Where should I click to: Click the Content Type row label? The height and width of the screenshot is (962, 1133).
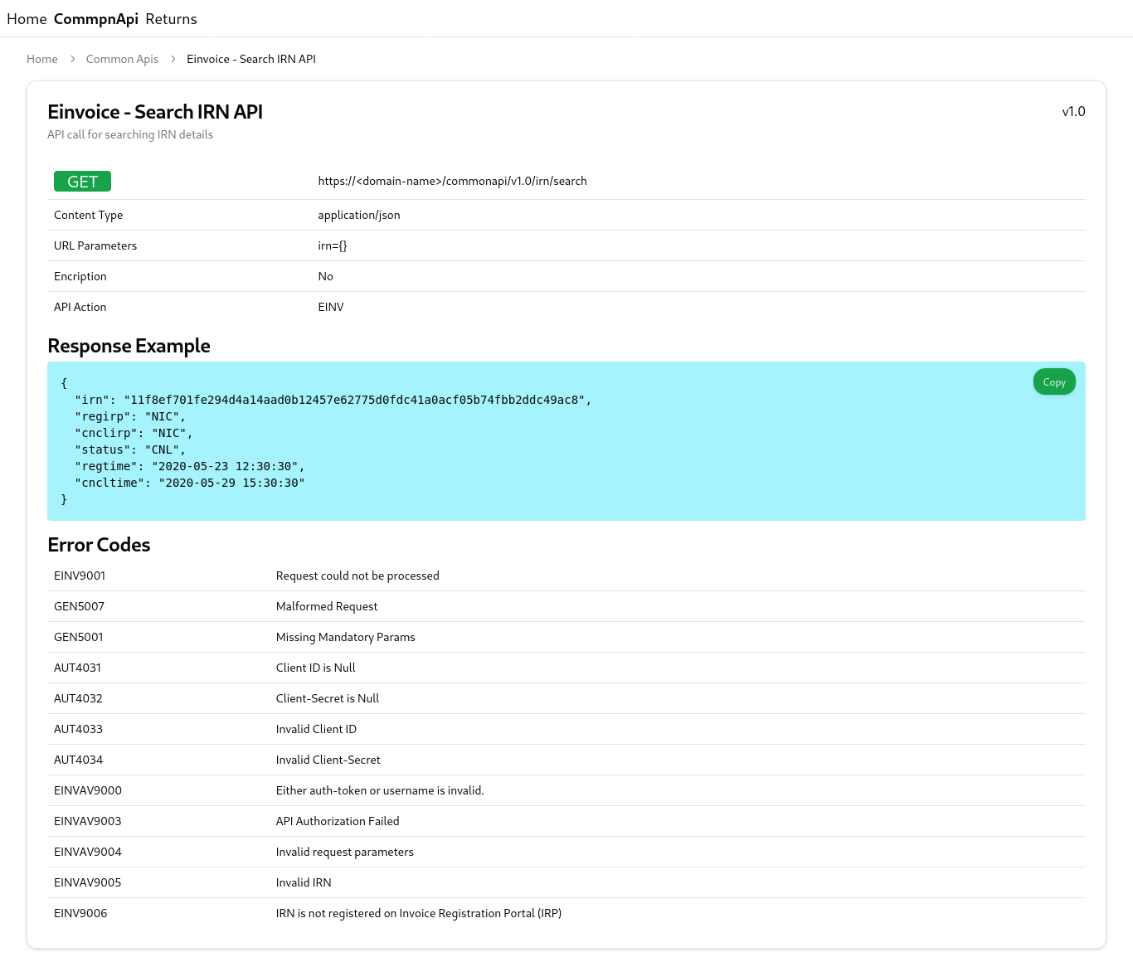(x=88, y=215)
